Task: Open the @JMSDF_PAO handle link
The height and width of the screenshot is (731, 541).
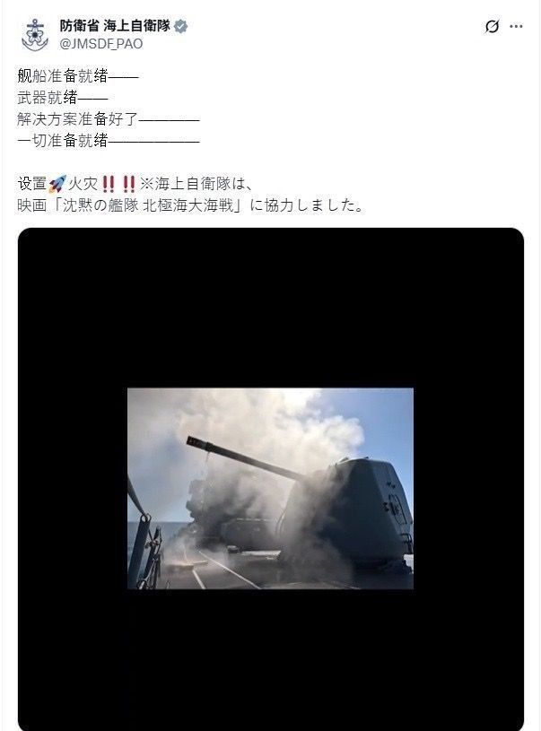Action: click(x=101, y=44)
